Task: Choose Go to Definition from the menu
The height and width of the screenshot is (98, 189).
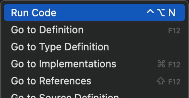Action: tap(94, 30)
